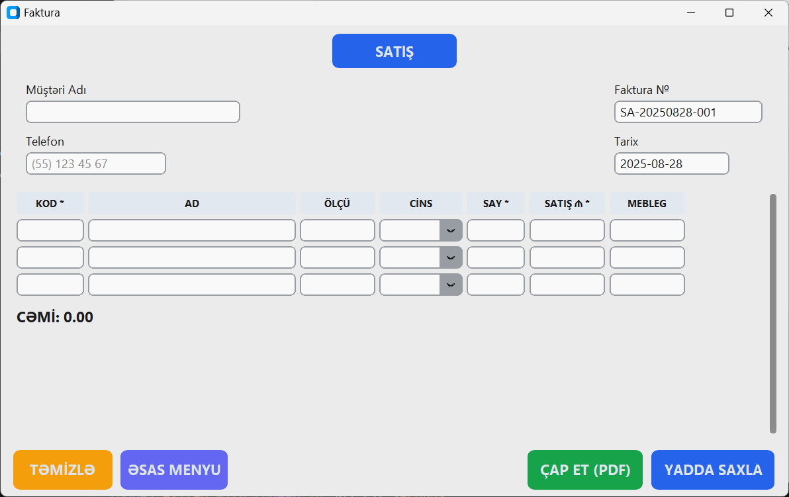Click the ÖLÇÜ column header
Screen dimensions: 789x497
[x=337, y=203]
